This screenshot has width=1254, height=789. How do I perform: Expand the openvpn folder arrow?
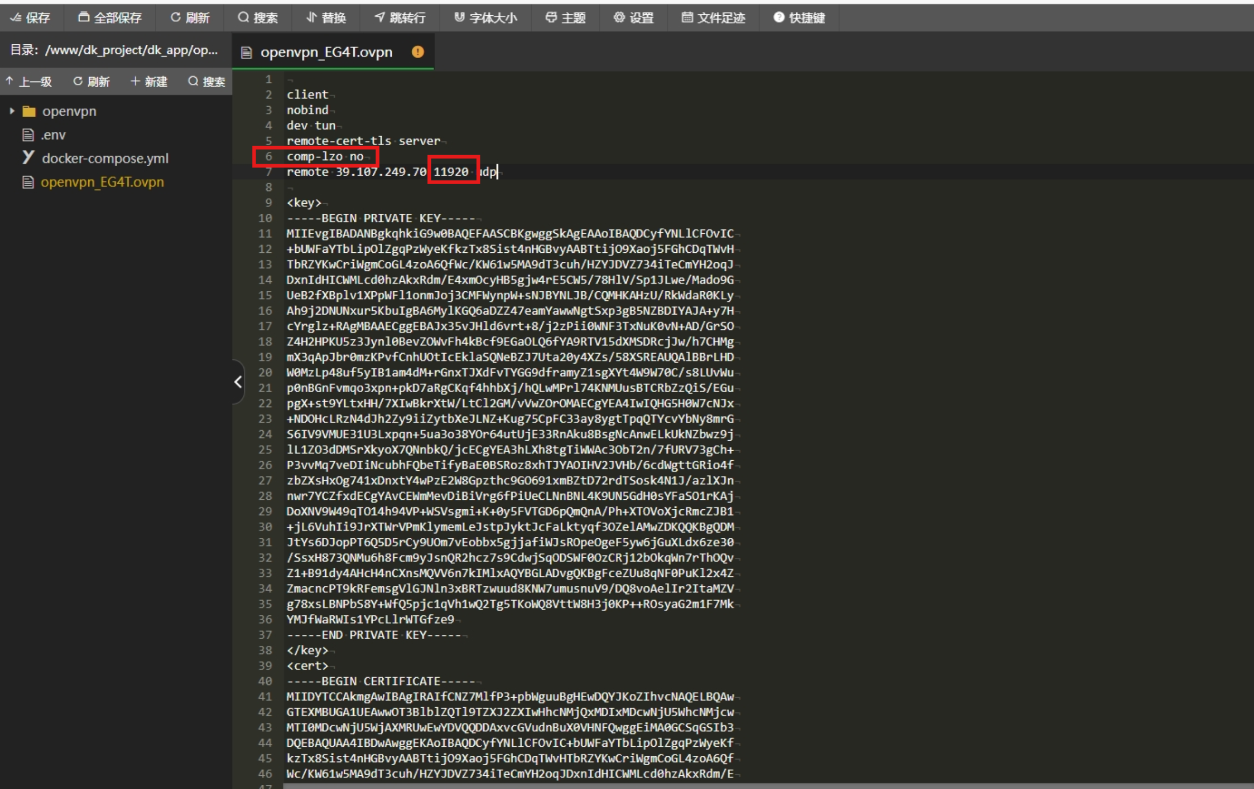[12, 111]
